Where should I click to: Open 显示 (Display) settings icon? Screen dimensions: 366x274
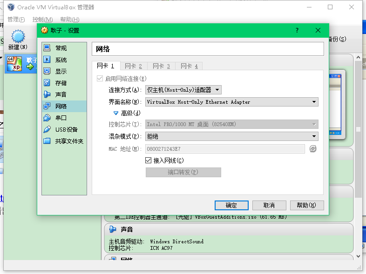(47, 71)
